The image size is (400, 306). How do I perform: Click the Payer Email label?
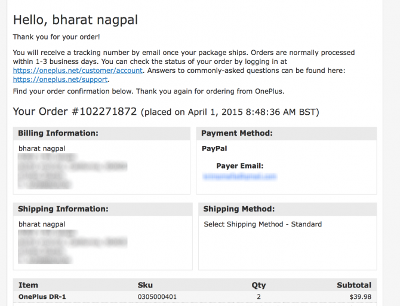(x=240, y=166)
